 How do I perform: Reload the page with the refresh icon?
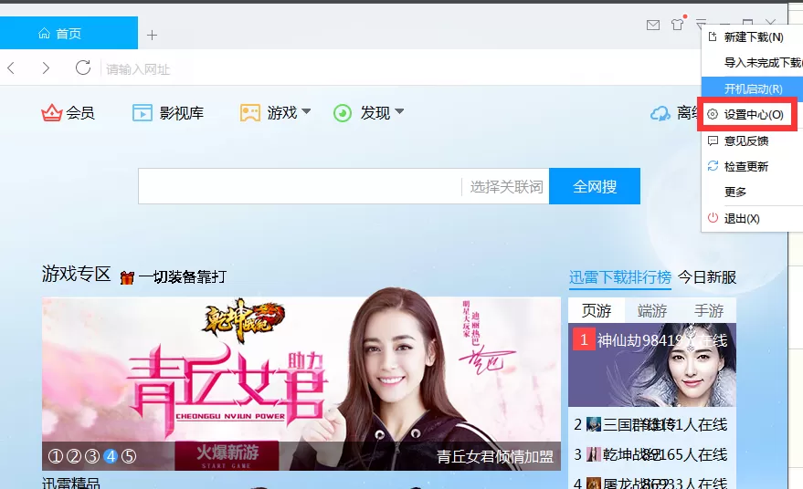pos(83,68)
